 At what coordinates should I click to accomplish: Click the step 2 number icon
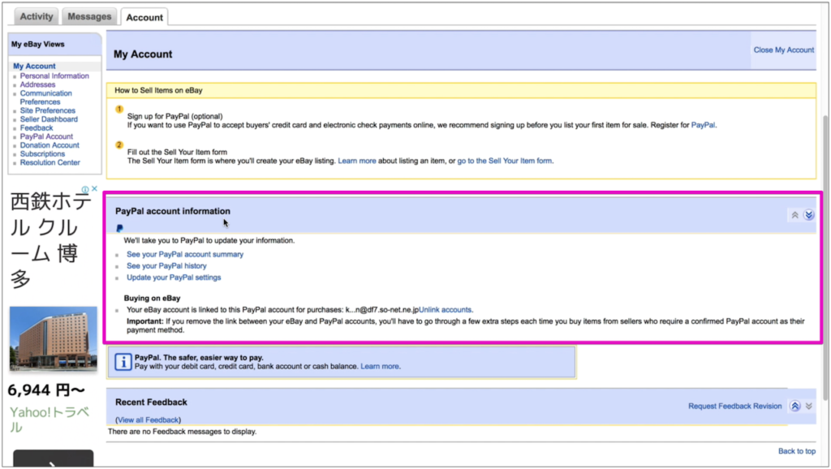(x=119, y=144)
